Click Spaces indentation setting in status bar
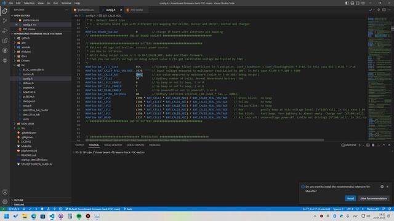Image resolution: width=394 pixels, height=221 pixels. 338,209
